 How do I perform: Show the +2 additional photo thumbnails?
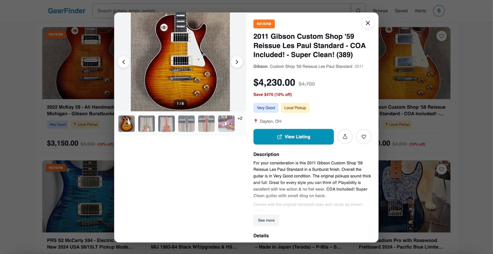pyautogui.click(x=240, y=118)
